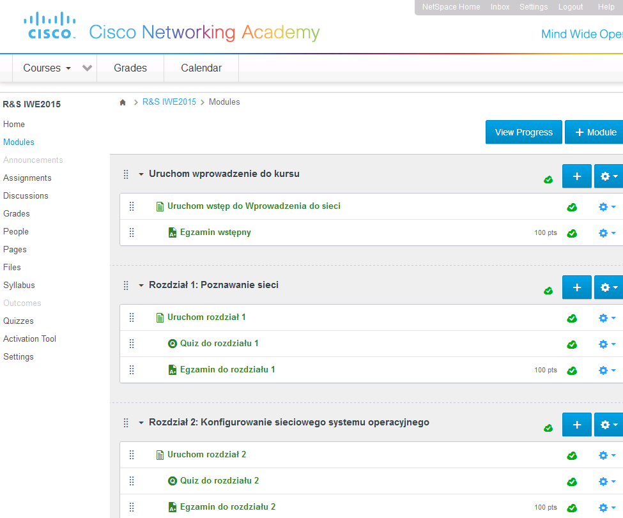Click the quiz icon beside Quiz do rozdziału 2
623x518 pixels.
click(173, 481)
